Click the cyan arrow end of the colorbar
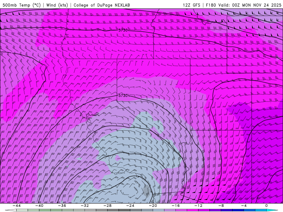283x212 pixels. [272, 210]
